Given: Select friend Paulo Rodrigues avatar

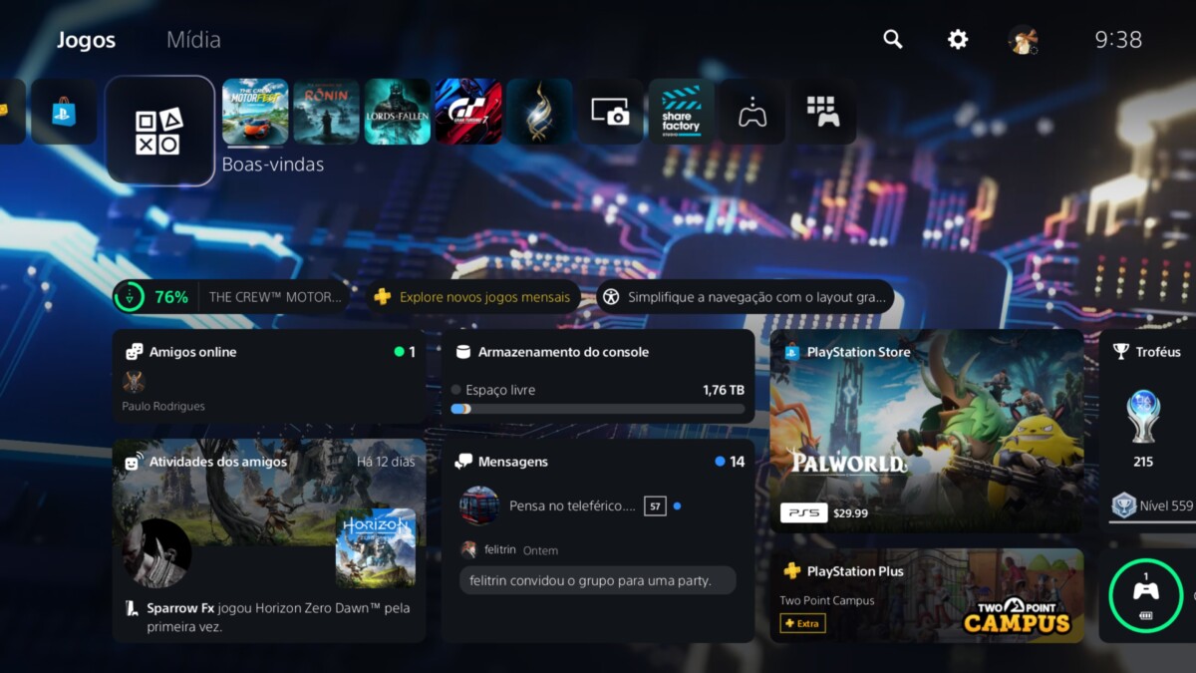Looking at the screenshot, I should click(x=134, y=382).
